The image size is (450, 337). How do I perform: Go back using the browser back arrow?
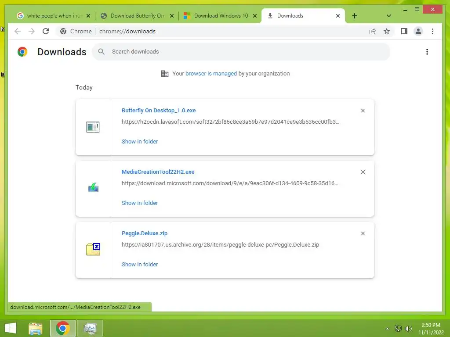pos(18,31)
